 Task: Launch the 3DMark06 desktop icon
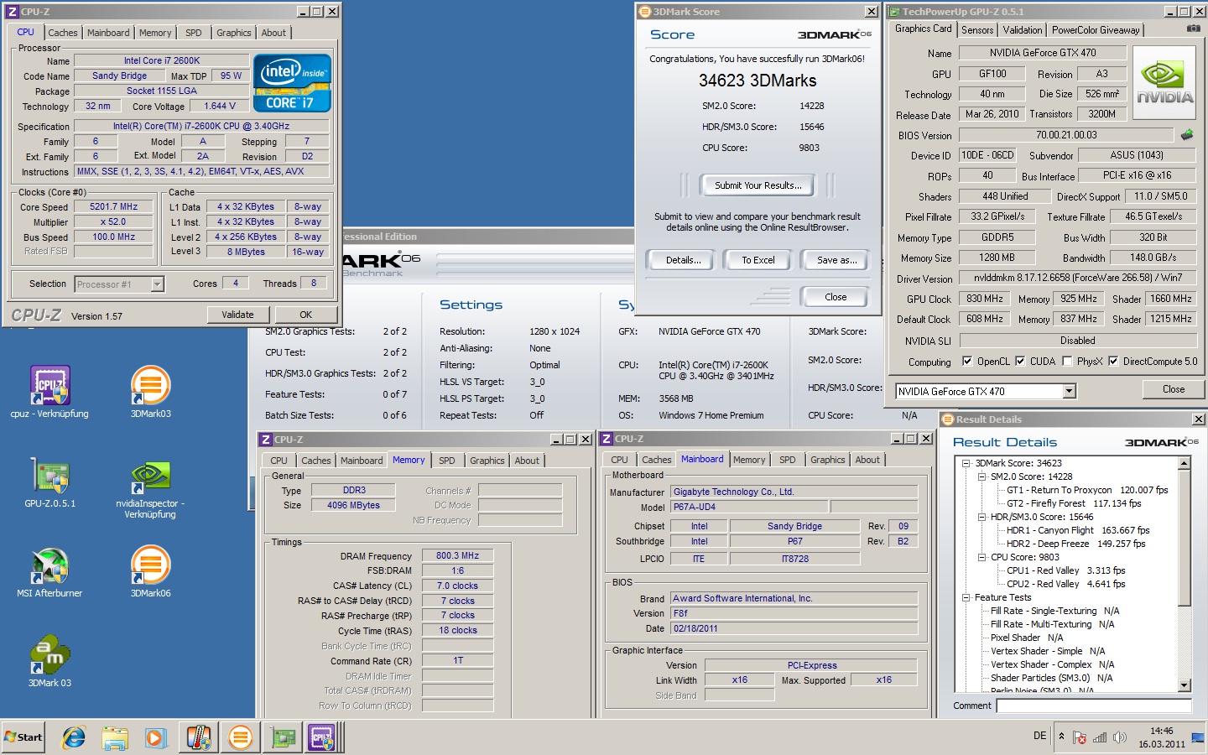coord(151,573)
